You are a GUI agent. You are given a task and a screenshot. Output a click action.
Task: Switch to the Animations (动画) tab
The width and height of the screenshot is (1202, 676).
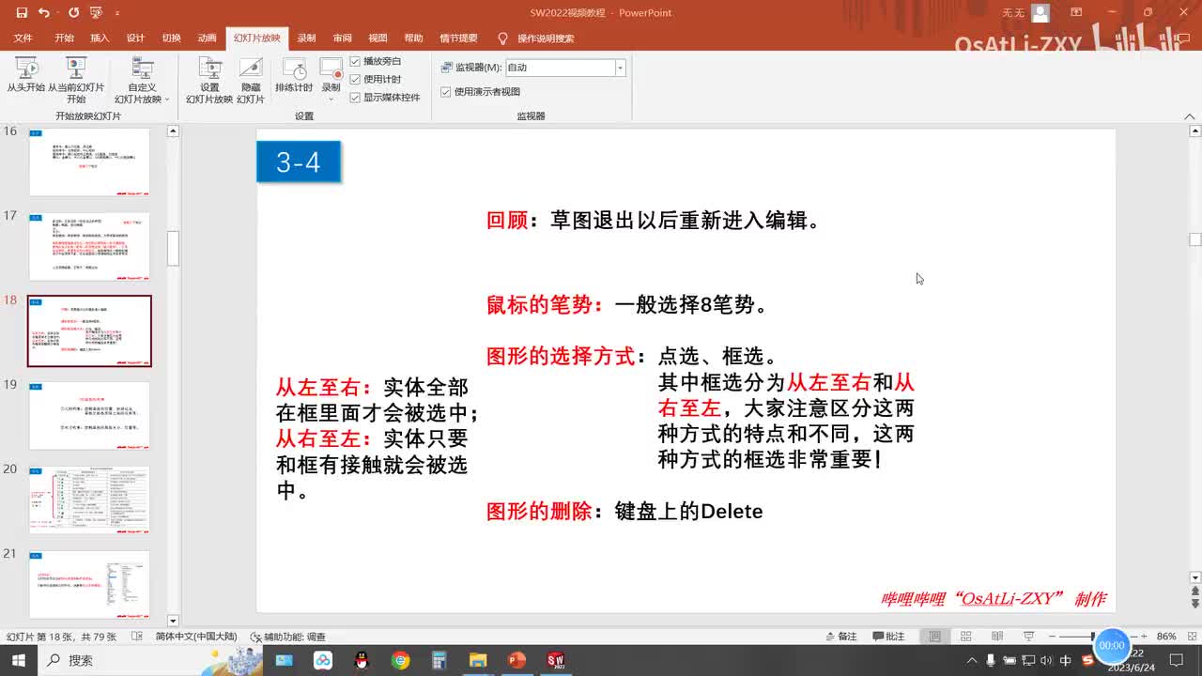click(x=207, y=38)
